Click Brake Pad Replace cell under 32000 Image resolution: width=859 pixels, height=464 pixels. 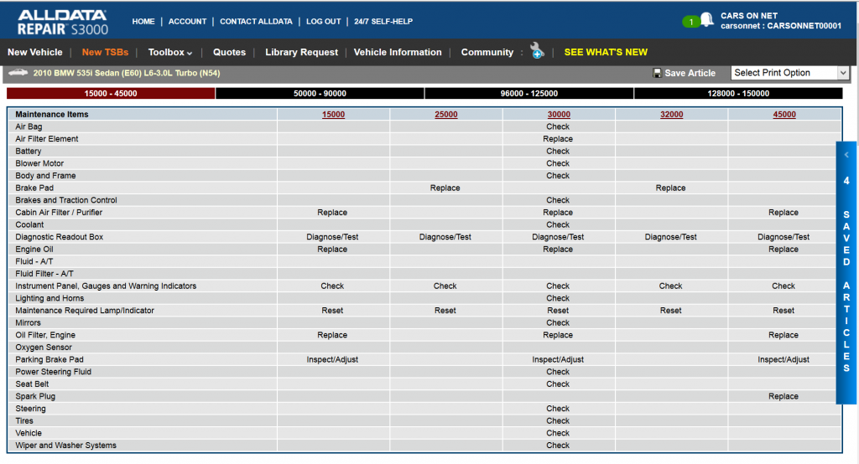coord(670,188)
